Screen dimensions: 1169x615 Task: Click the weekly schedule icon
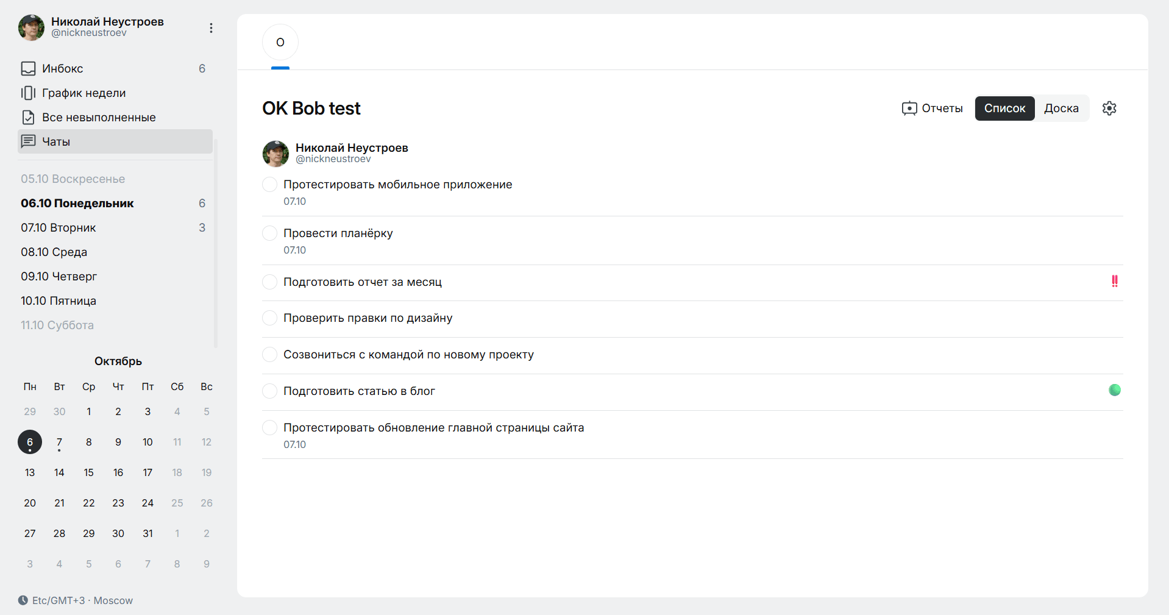point(28,93)
